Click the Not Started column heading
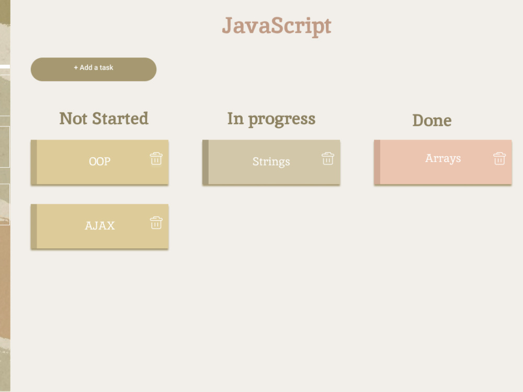This screenshot has height=392, width=523. [104, 119]
